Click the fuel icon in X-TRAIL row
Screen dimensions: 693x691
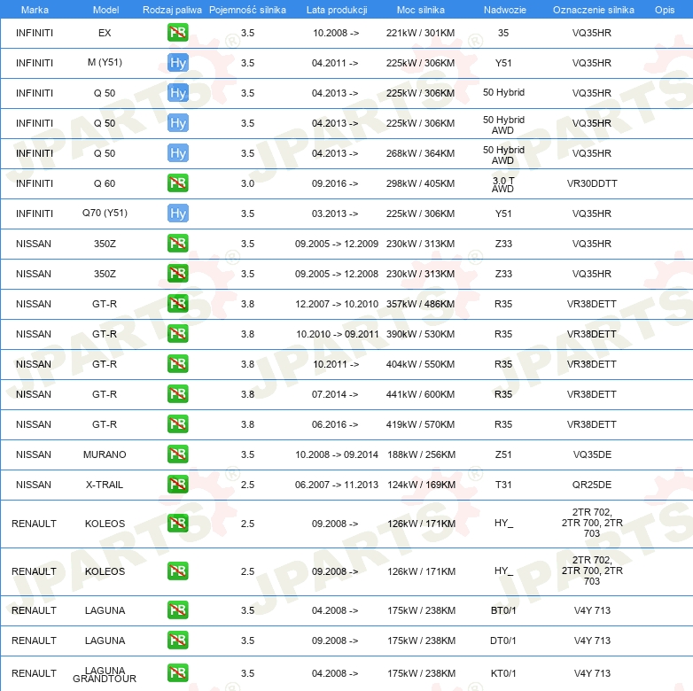tap(177, 485)
